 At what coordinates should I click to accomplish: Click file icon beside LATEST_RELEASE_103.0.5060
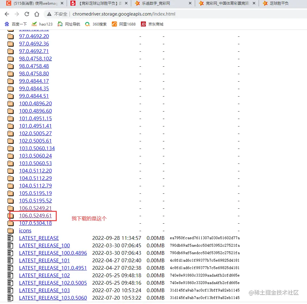tap(10, 298)
